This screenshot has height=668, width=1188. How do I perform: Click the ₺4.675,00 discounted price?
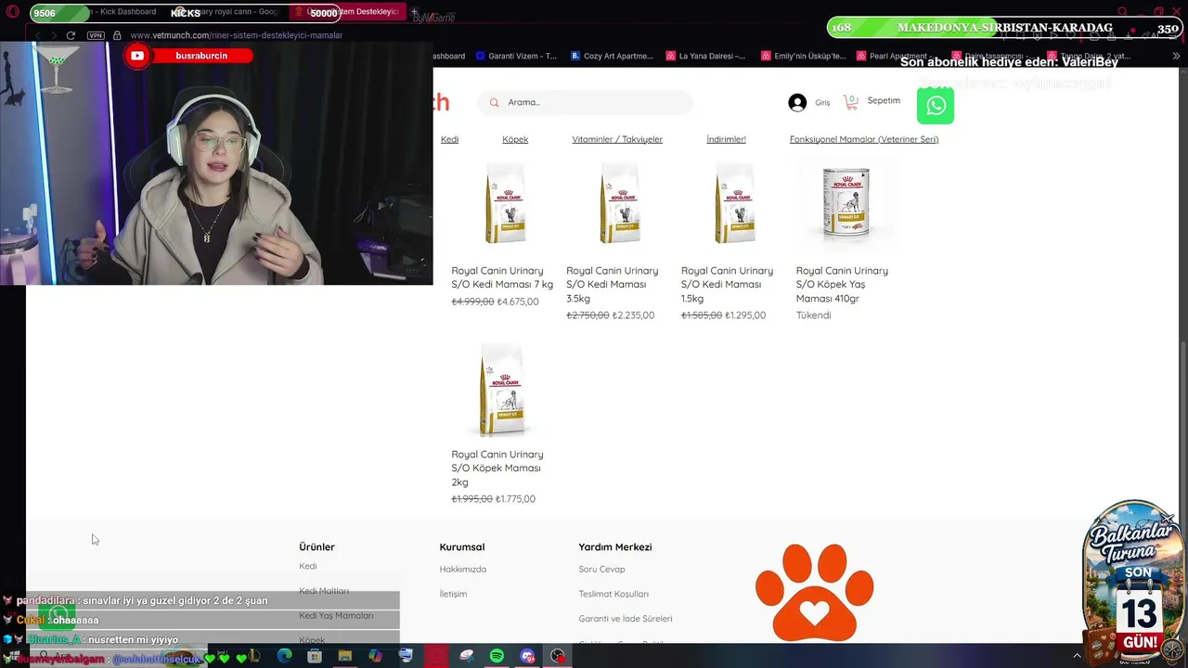(x=518, y=302)
